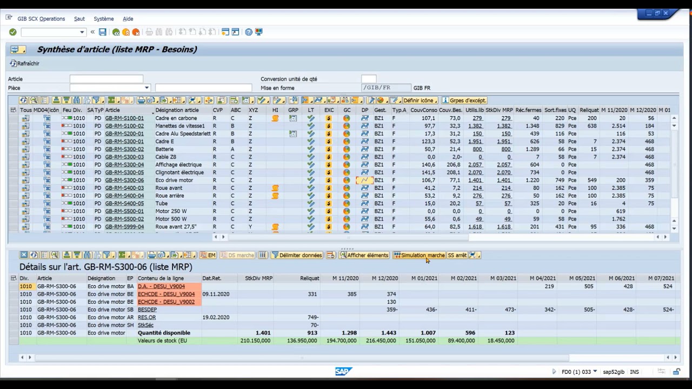Click the Save diskette icon

tap(102, 32)
